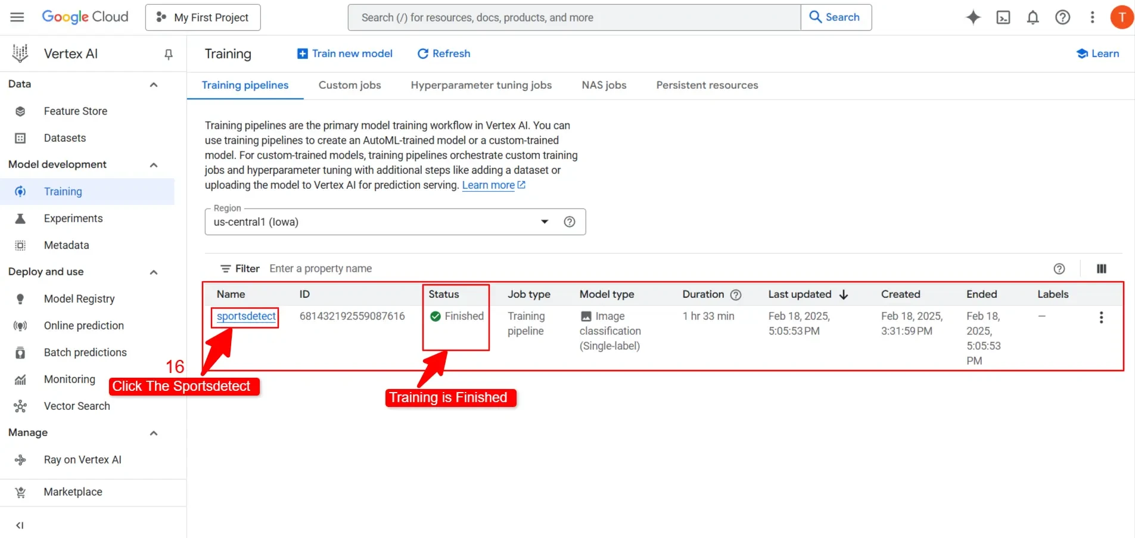Click the Experiments flask icon
1135x538 pixels.
[20, 219]
